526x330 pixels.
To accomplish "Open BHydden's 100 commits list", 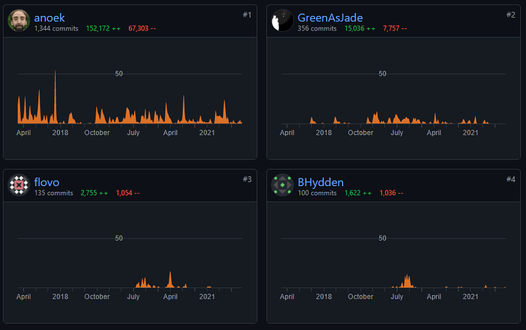I will point(317,193).
